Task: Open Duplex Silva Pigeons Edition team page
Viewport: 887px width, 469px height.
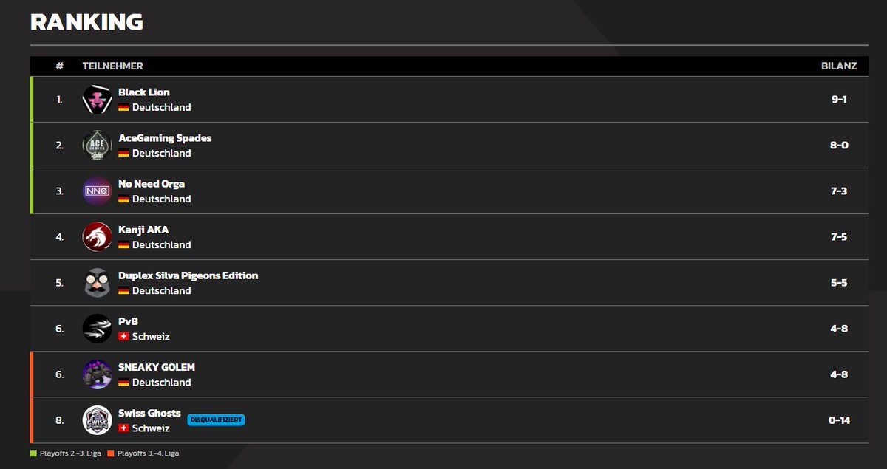Action: [188, 275]
